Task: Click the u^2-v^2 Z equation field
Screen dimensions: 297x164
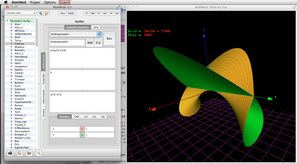Action: point(82,102)
